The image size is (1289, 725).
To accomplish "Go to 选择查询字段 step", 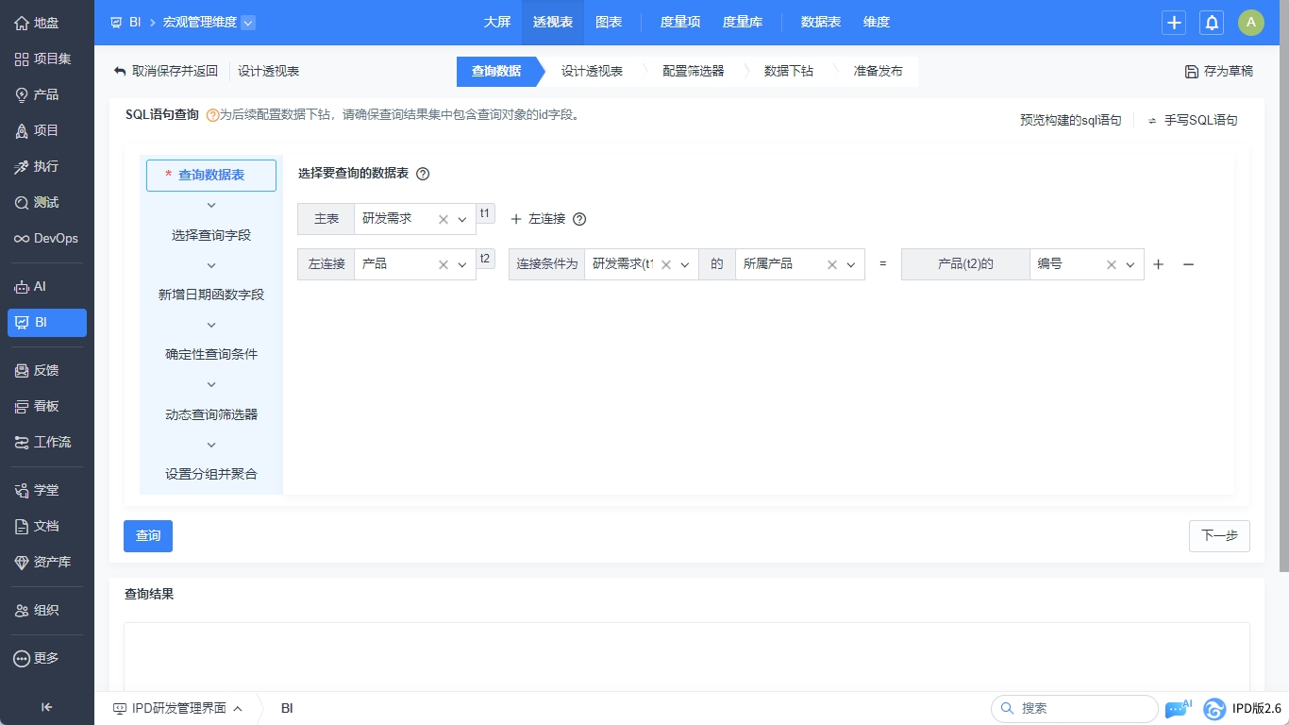I will pyautogui.click(x=211, y=235).
